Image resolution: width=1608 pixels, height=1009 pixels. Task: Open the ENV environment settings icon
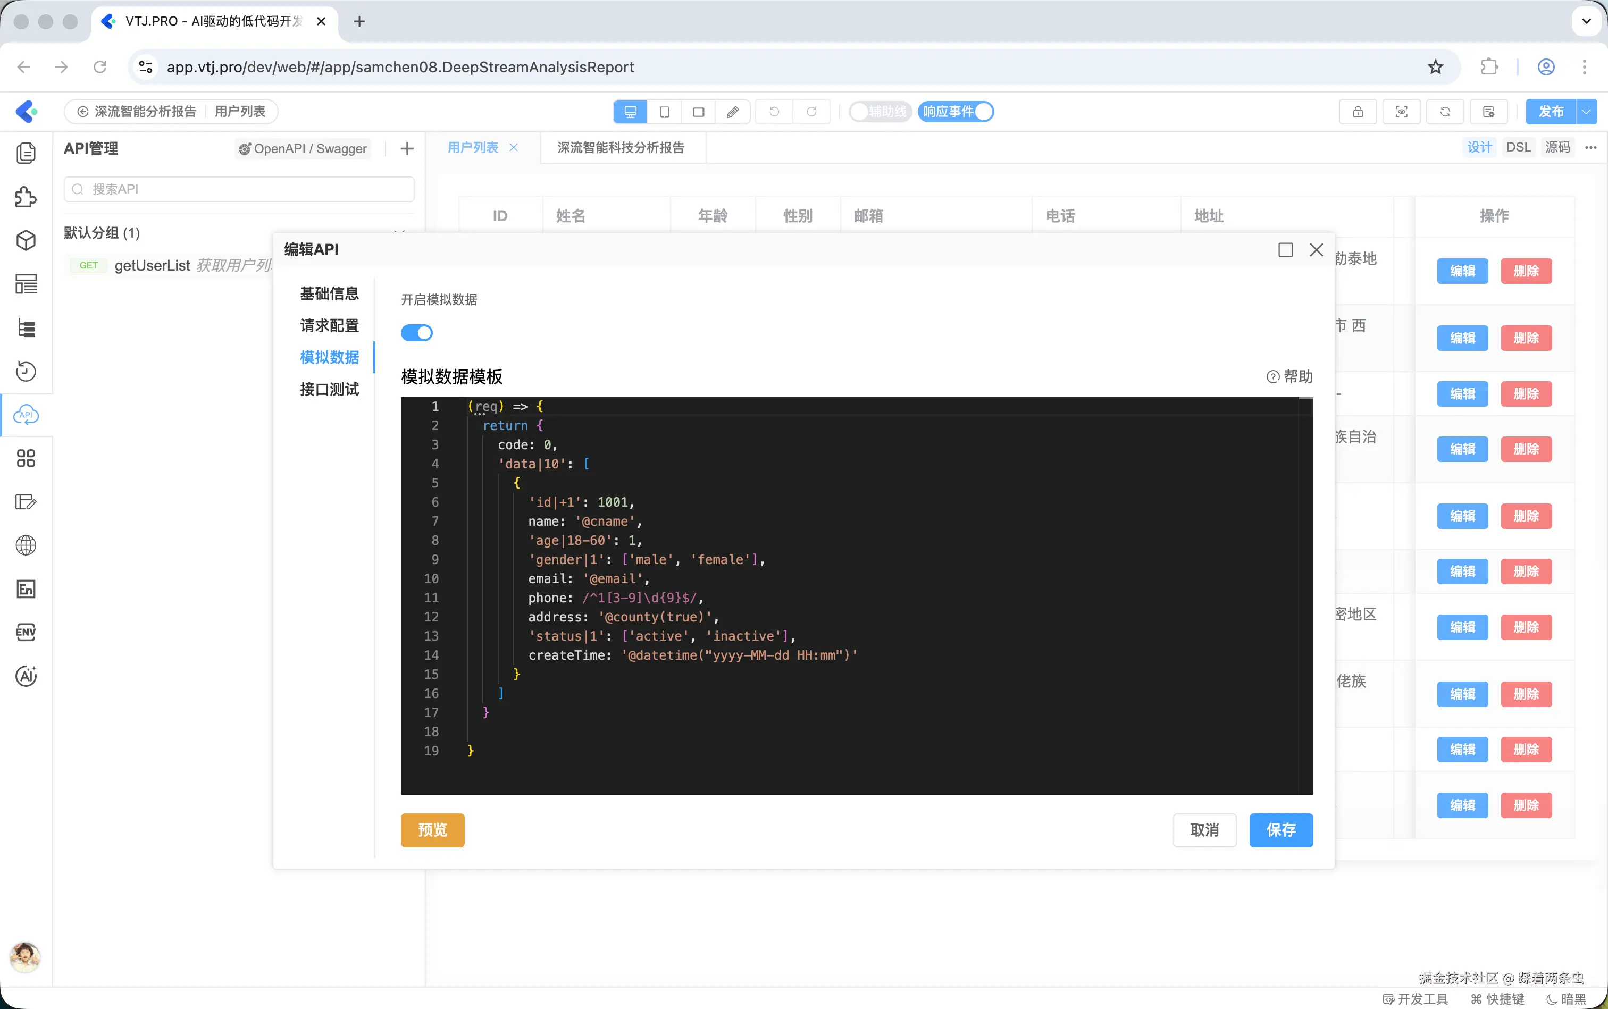point(26,632)
